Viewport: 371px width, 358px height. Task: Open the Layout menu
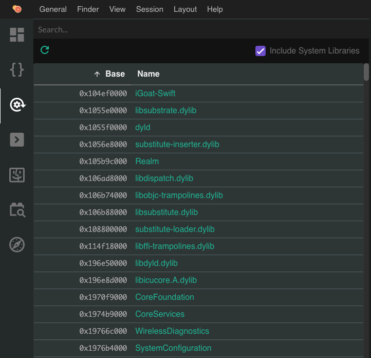[x=185, y=9]
